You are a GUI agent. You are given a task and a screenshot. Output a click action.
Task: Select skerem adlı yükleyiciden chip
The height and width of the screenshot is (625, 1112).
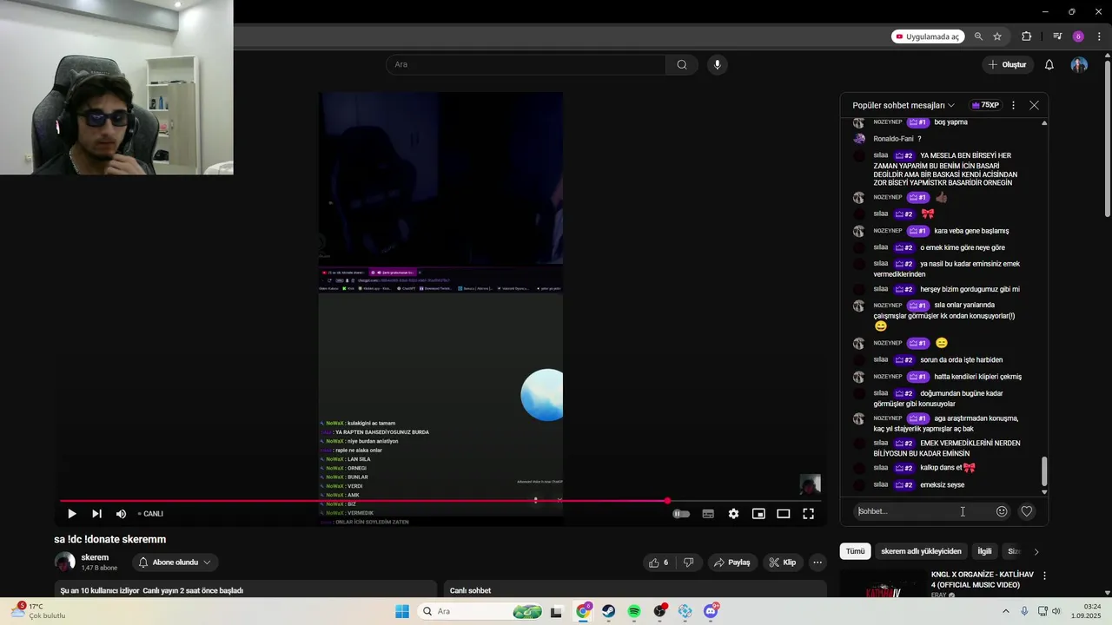click(921, 551)
